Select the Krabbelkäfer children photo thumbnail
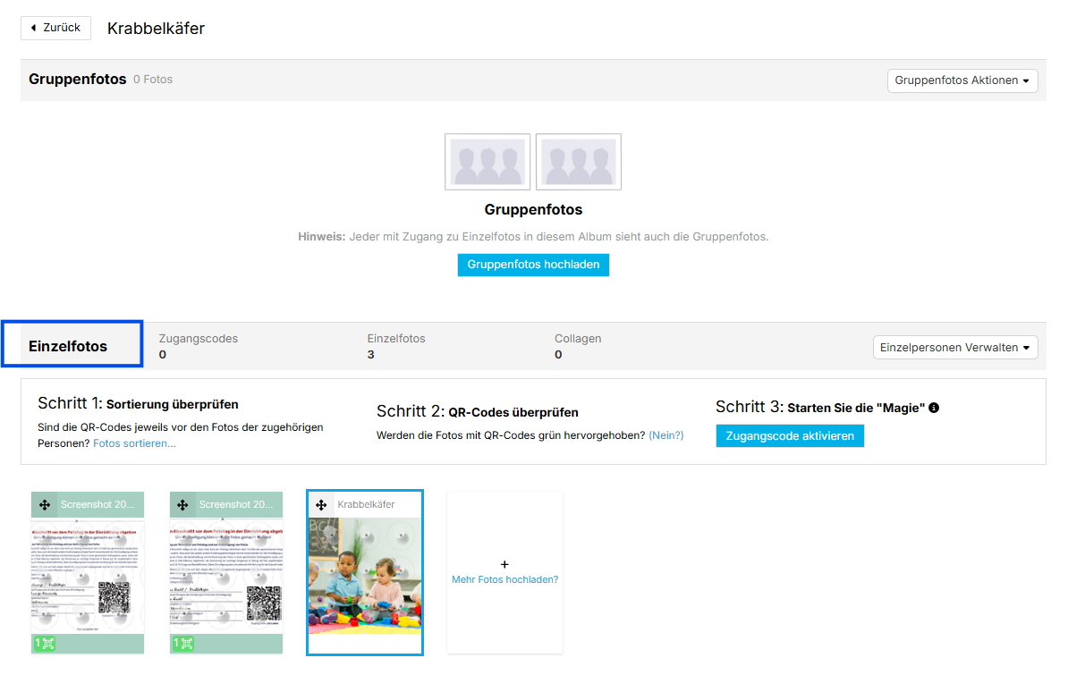1085x700 pixels. [365, 577]
